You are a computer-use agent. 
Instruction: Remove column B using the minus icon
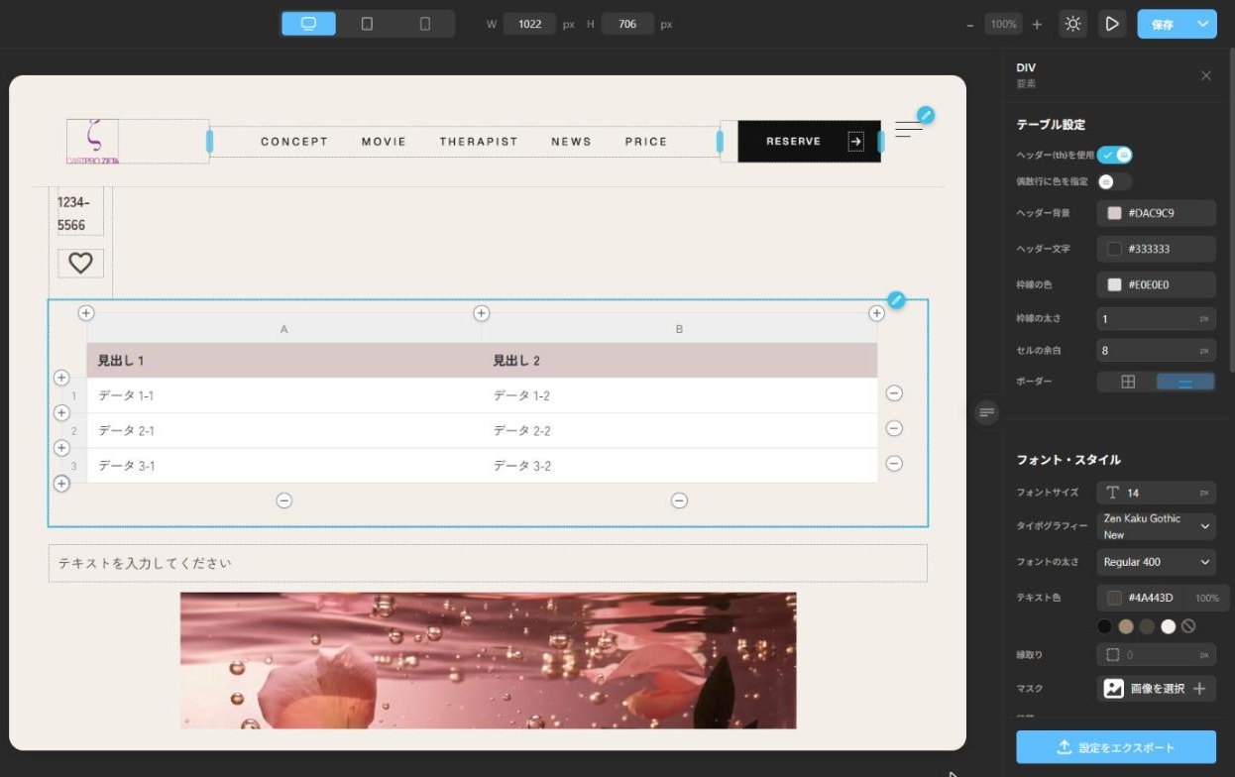coord(679,500)
